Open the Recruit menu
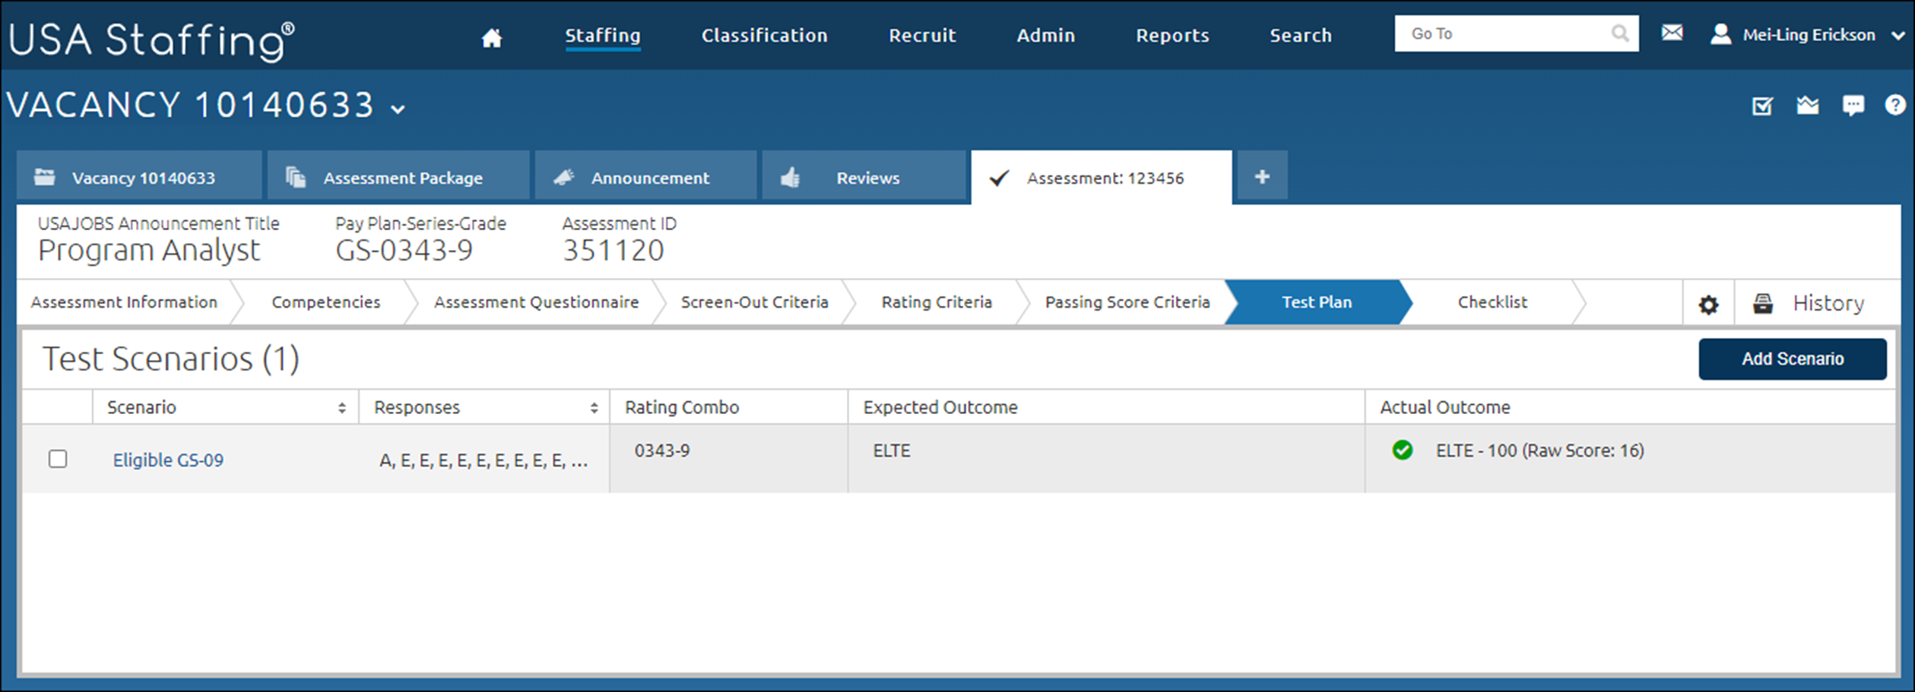This screenshot has width=1915, height=692. (922, 36)
